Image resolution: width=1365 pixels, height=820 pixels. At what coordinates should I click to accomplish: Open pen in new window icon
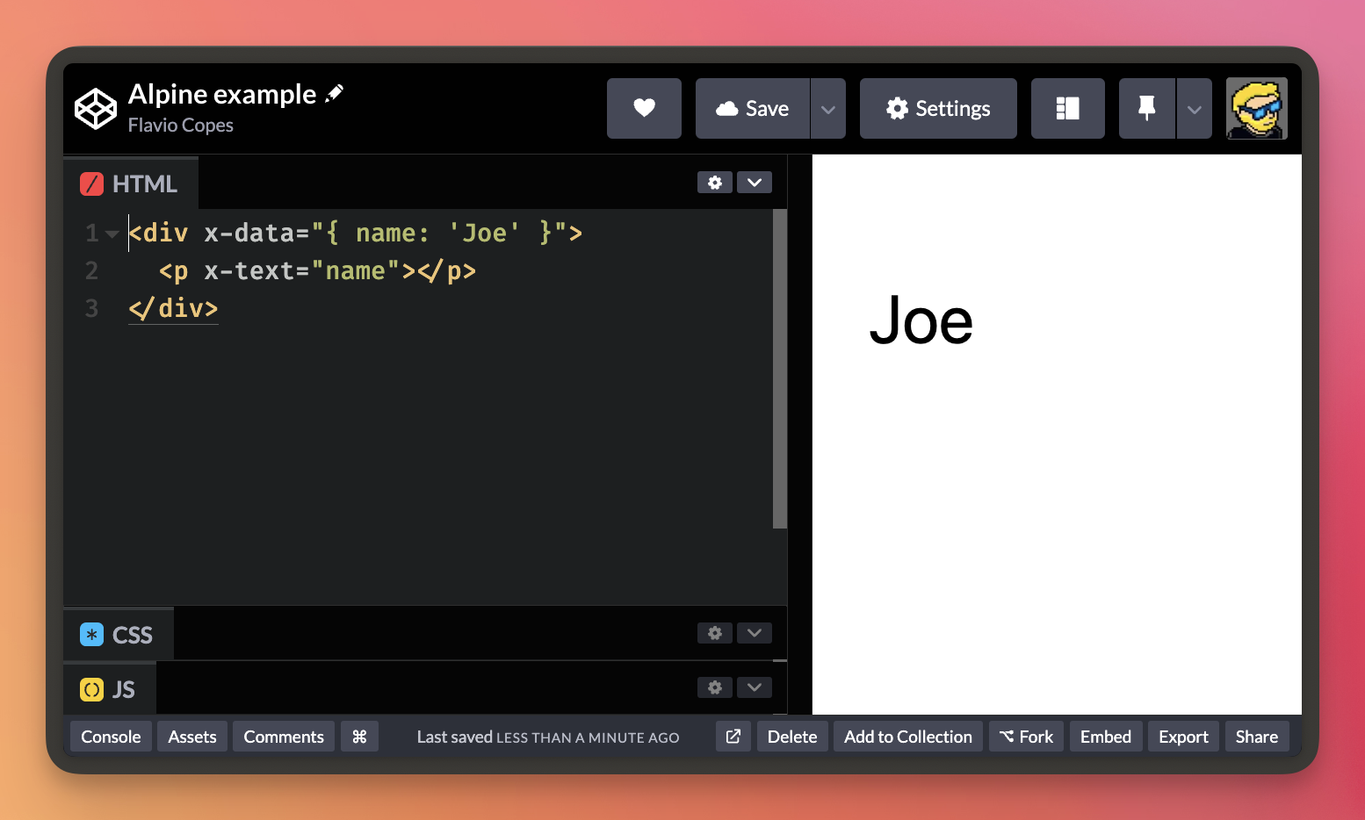tap(733, 737)
